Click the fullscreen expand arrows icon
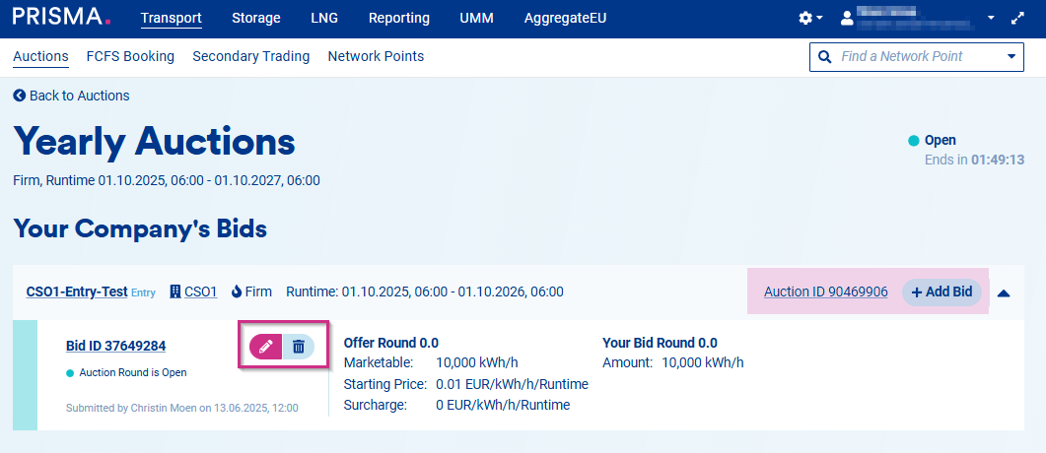Image resolution: width=1046 pixels, height=453 pixels. [1018, 18]
